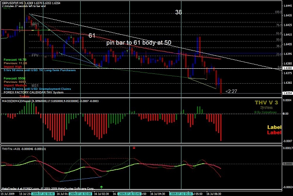Click '2 minutes 27 seconds left to bar end'
The image size is (293, 196).
(24, 6)
